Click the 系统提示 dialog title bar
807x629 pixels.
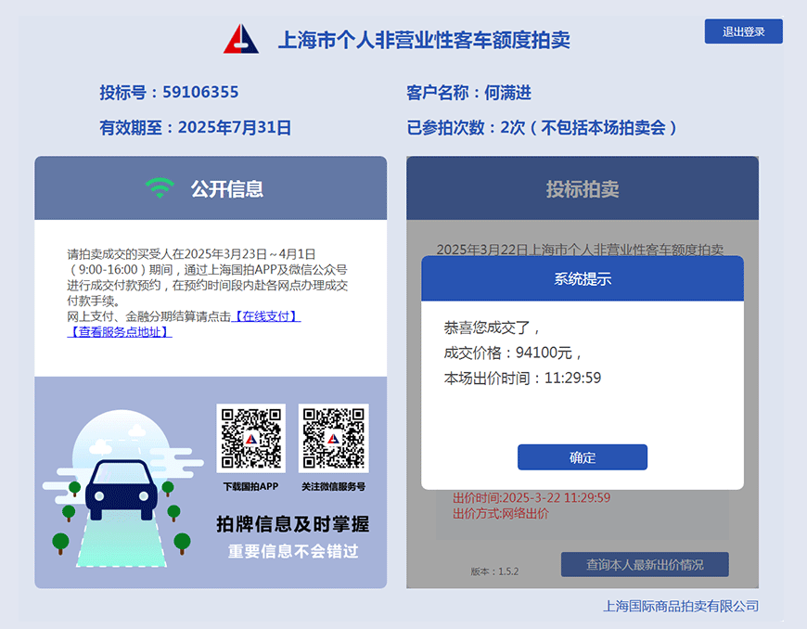[583, 278]
